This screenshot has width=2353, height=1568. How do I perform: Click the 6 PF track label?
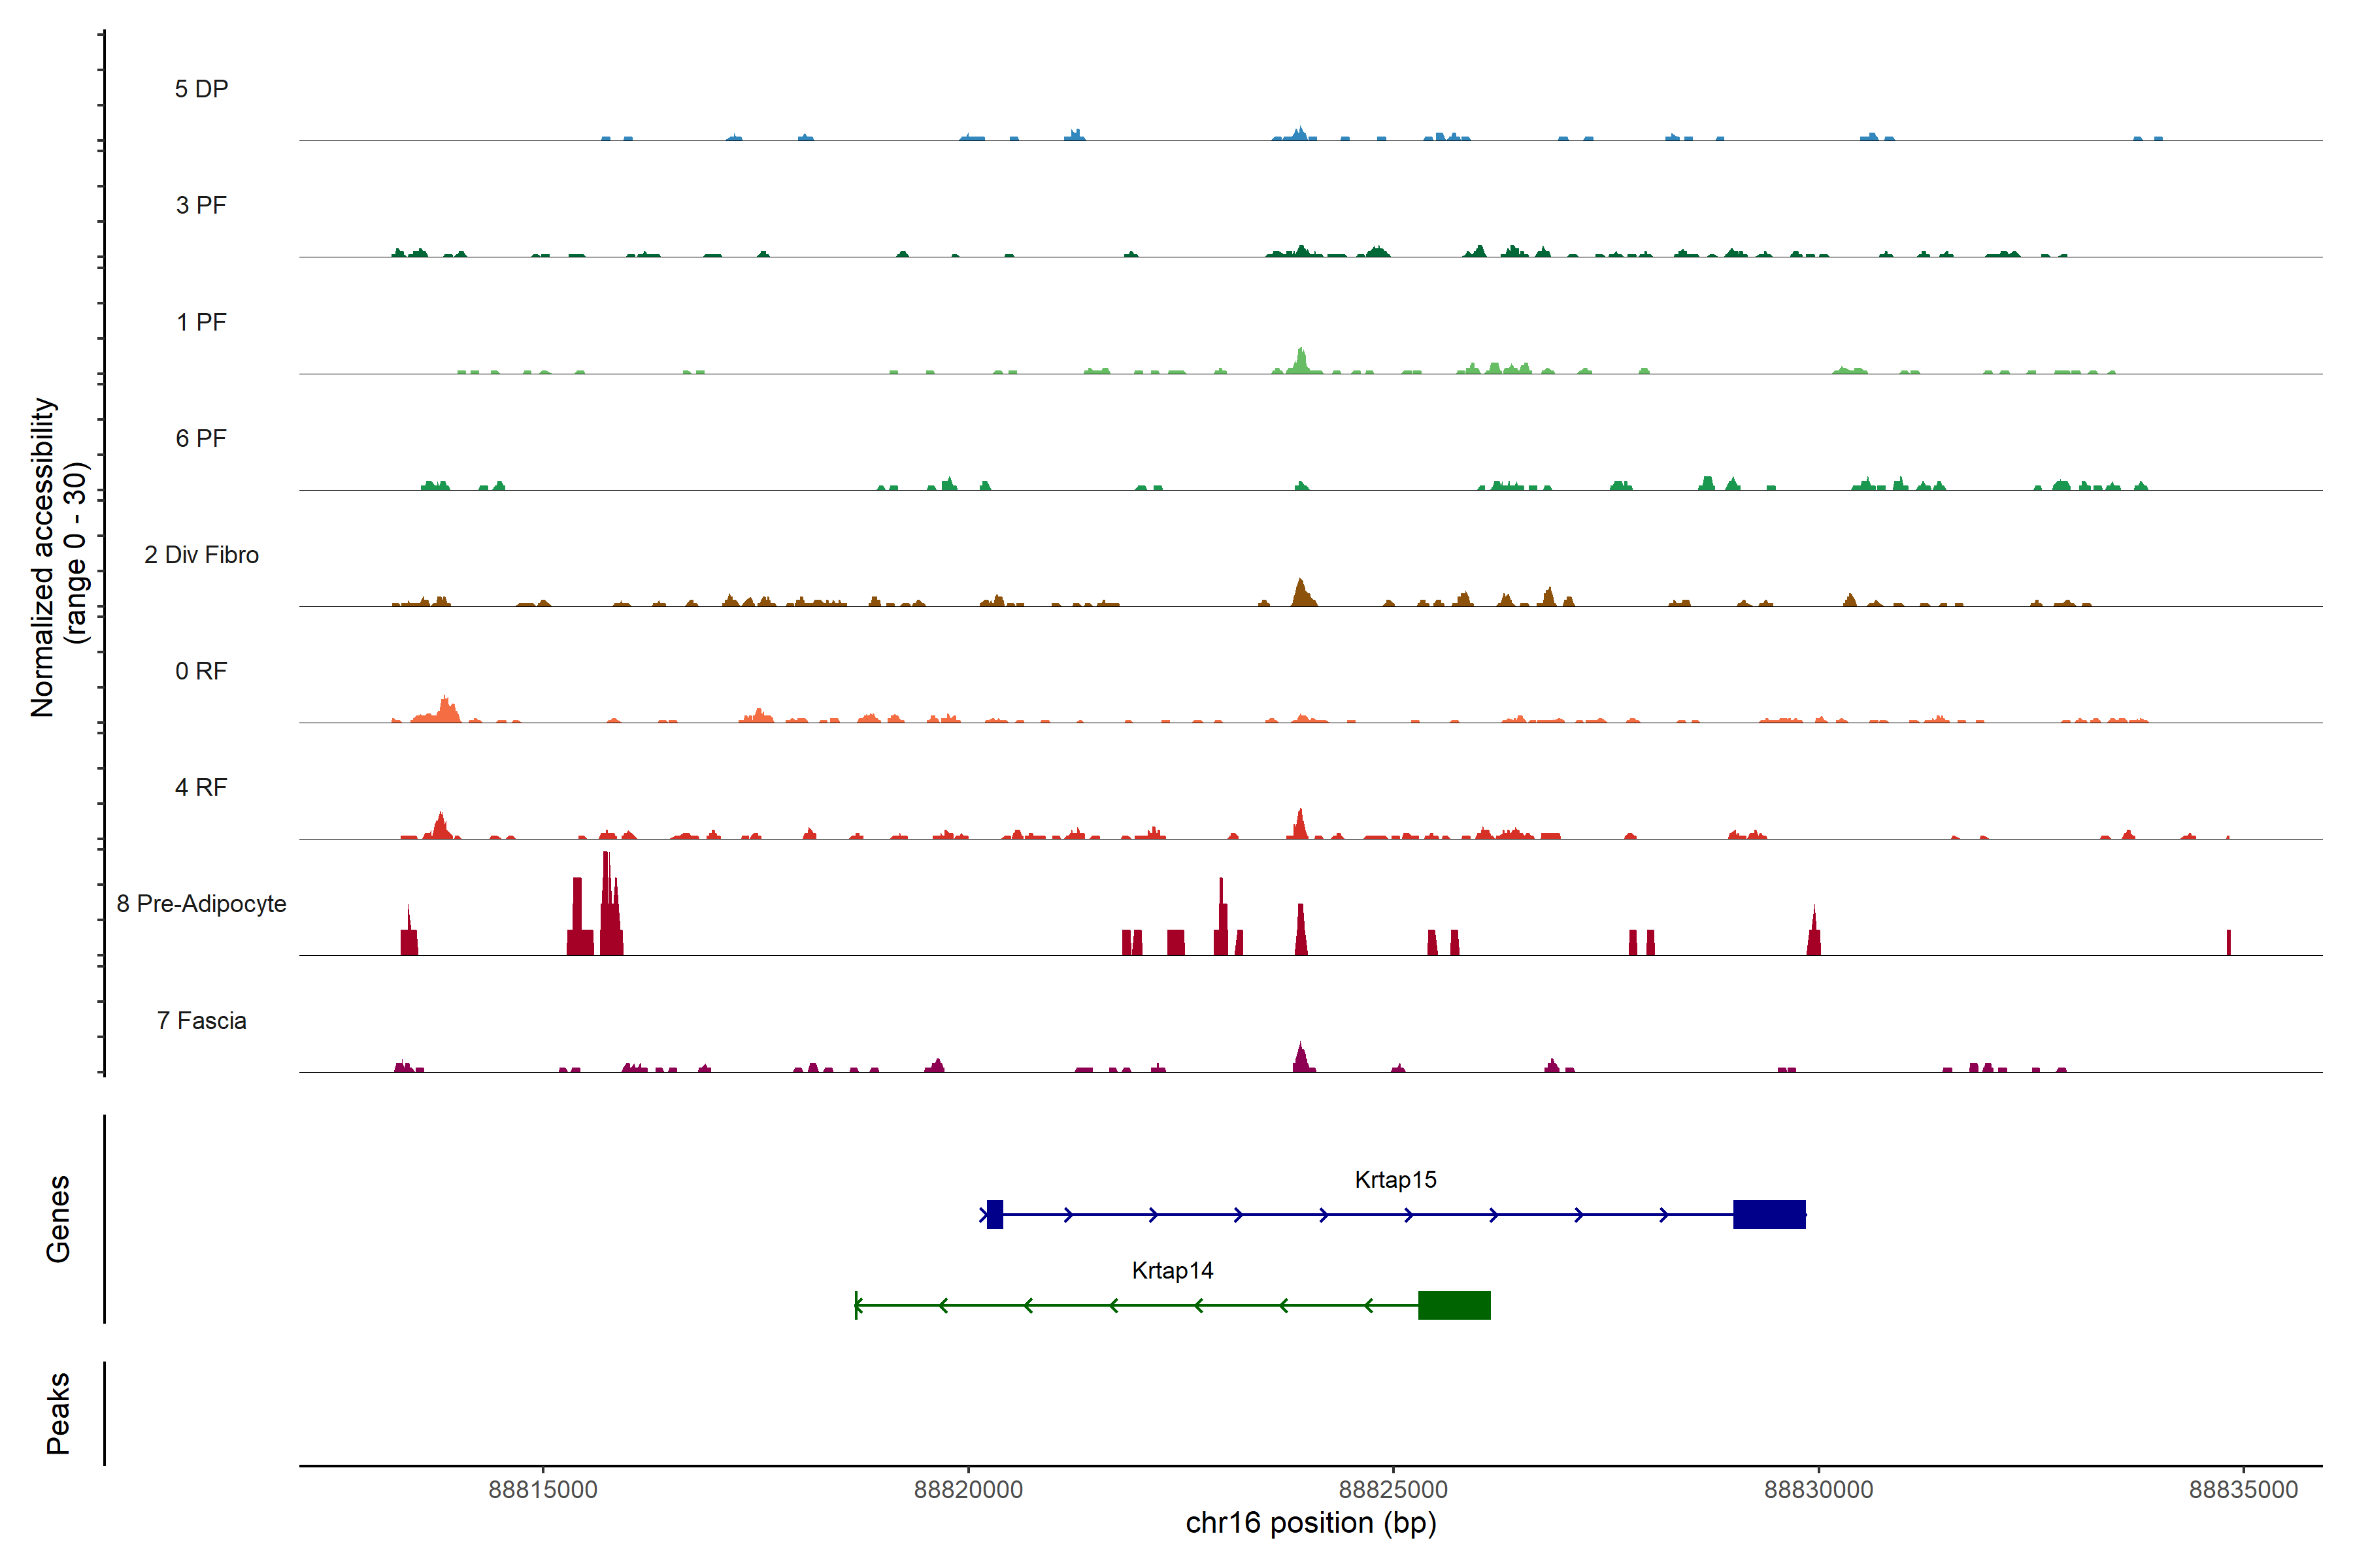click(x=201, y=438)
